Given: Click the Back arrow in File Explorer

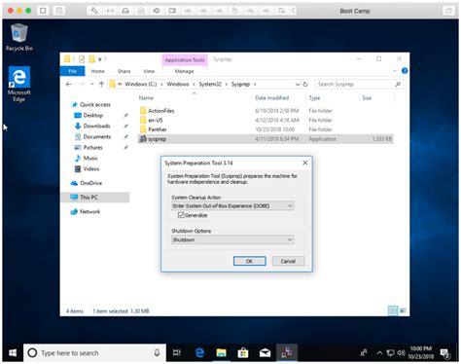Looking at the screenshot, I should pyautogui.click(x=68, y=84).
